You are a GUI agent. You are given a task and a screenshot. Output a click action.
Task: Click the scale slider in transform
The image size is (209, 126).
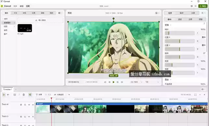click(x=180, y=33)
